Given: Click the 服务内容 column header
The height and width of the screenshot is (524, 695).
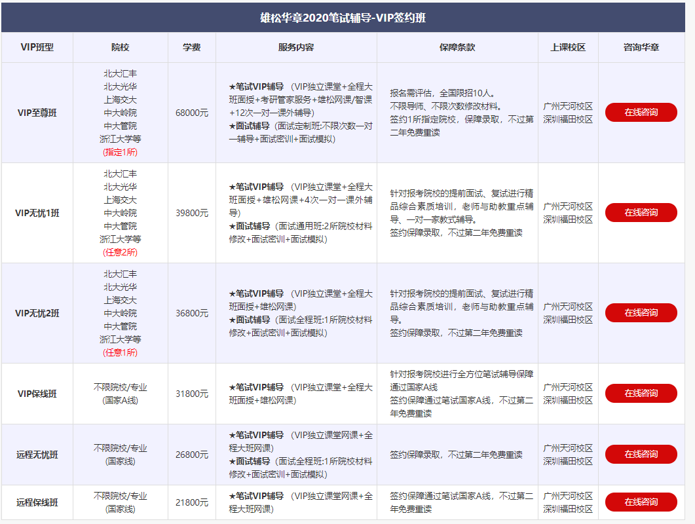Looking at the screenshot, I should [x=296, y=47].
